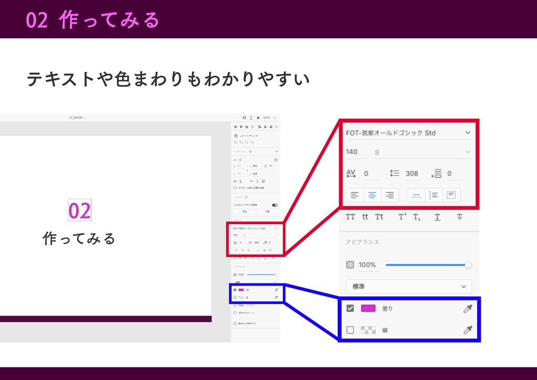This screenshot has height=380, width=537.
Task: Select 手動 responsive resize mode
Action: 267,212
